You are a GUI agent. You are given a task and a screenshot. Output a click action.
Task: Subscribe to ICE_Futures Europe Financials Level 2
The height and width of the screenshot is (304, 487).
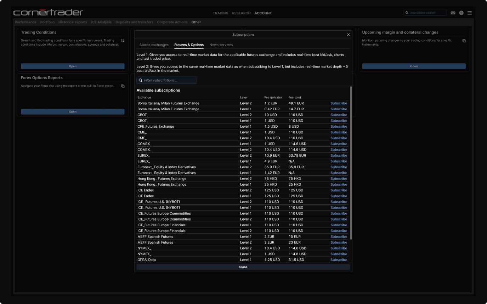[339, 231]
